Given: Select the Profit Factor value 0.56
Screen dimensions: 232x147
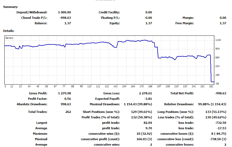Looking at the screenshot, I should [67, 99].
